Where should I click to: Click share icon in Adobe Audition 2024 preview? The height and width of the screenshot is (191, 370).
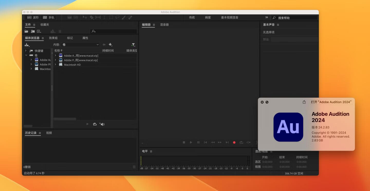tap(304, 102)
